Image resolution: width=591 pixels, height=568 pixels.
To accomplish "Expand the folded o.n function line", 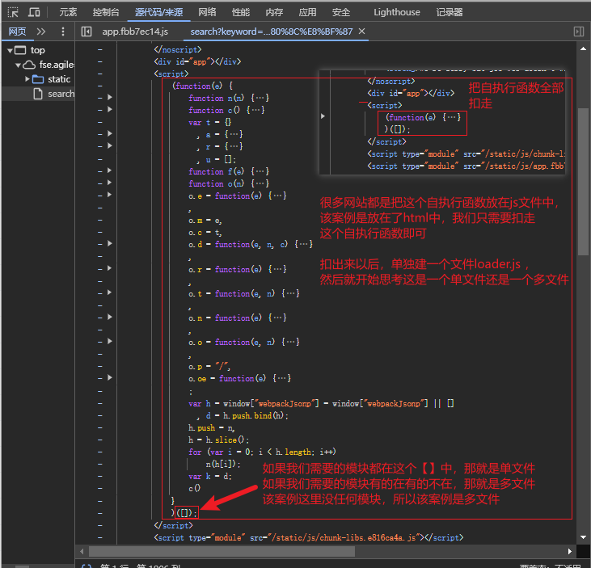I will (x=110, y=317).
